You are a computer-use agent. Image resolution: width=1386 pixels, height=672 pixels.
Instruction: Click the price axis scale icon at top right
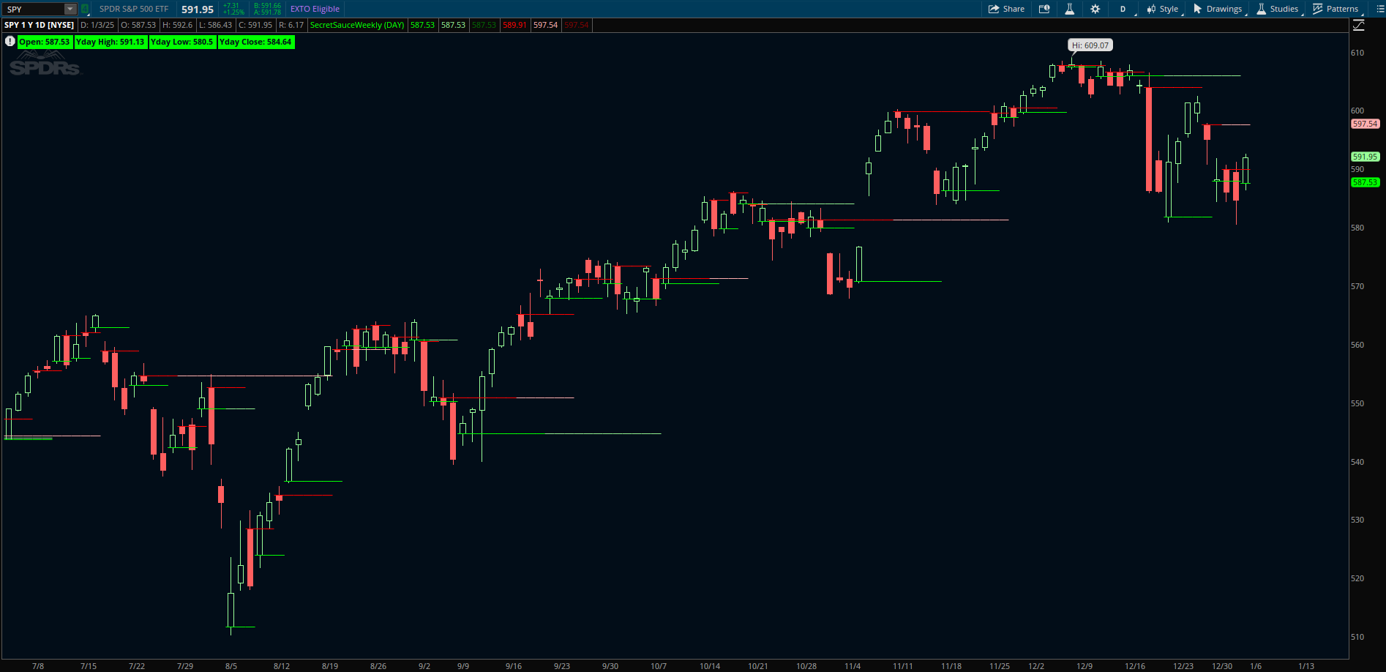[x=1359, y=25]
